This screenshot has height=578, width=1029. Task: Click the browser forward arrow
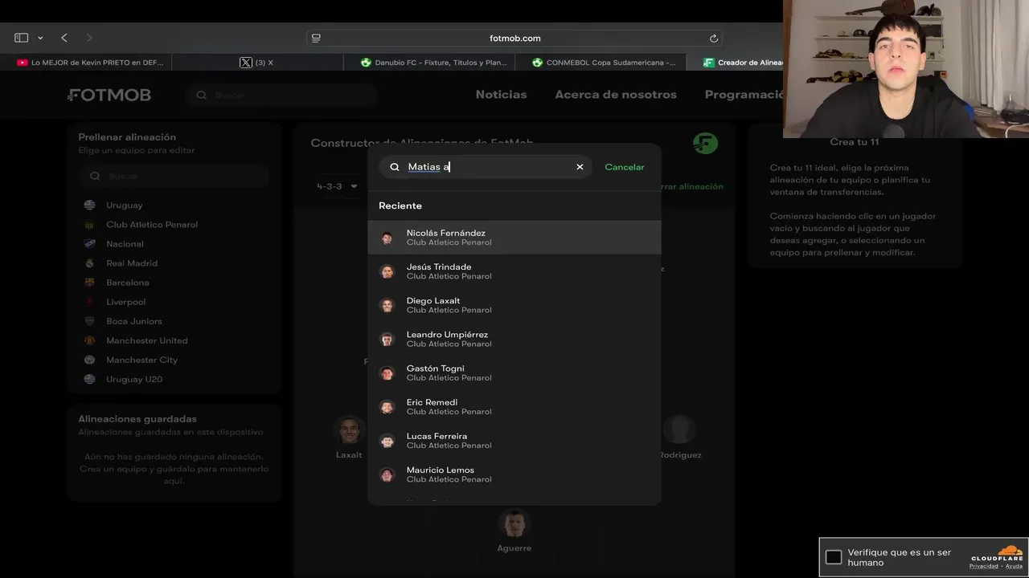coord(88,38)
